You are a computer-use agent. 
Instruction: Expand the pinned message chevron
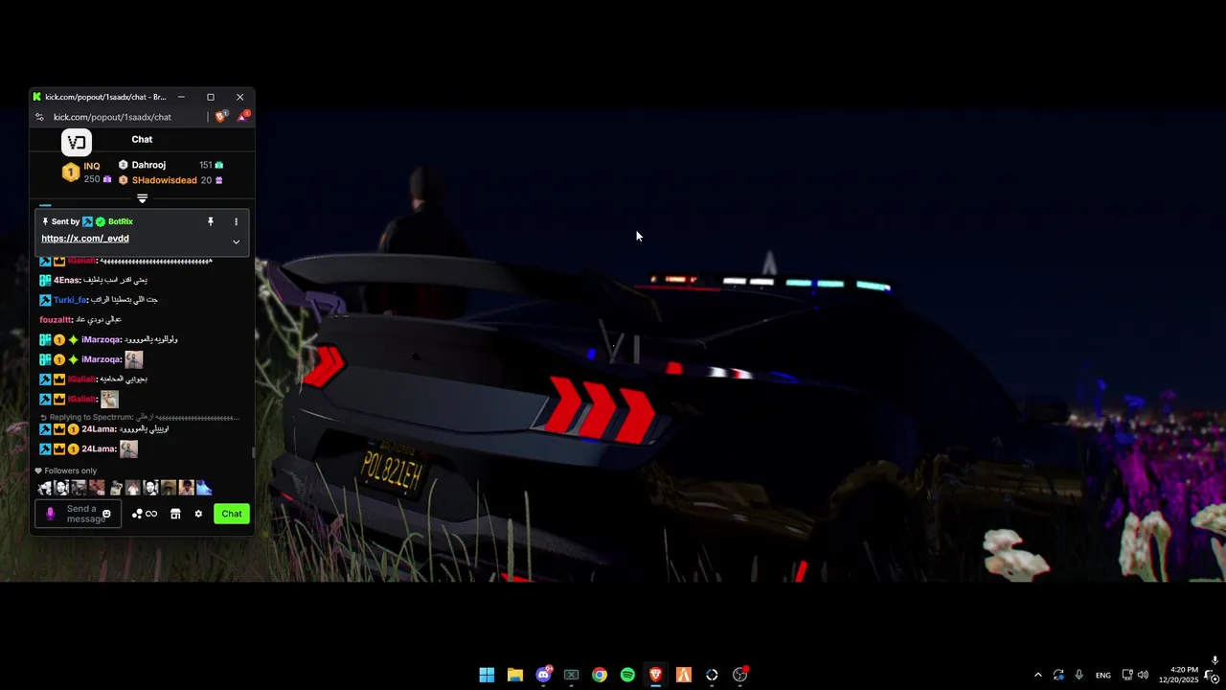click(x=236, y=241)
